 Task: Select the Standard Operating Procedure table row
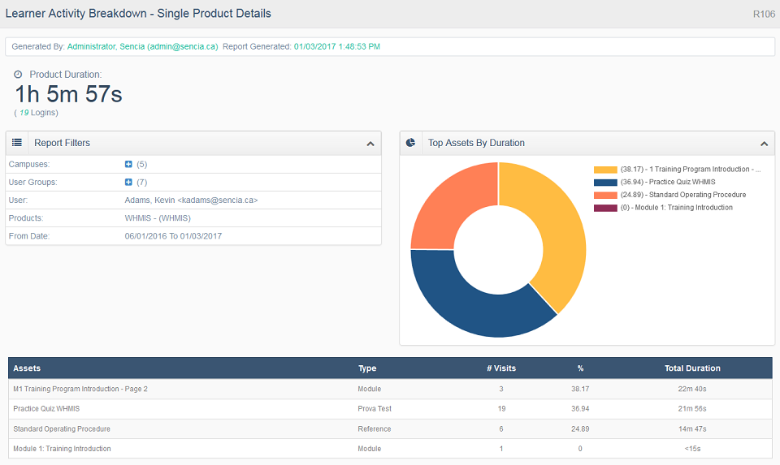[390, 428]
